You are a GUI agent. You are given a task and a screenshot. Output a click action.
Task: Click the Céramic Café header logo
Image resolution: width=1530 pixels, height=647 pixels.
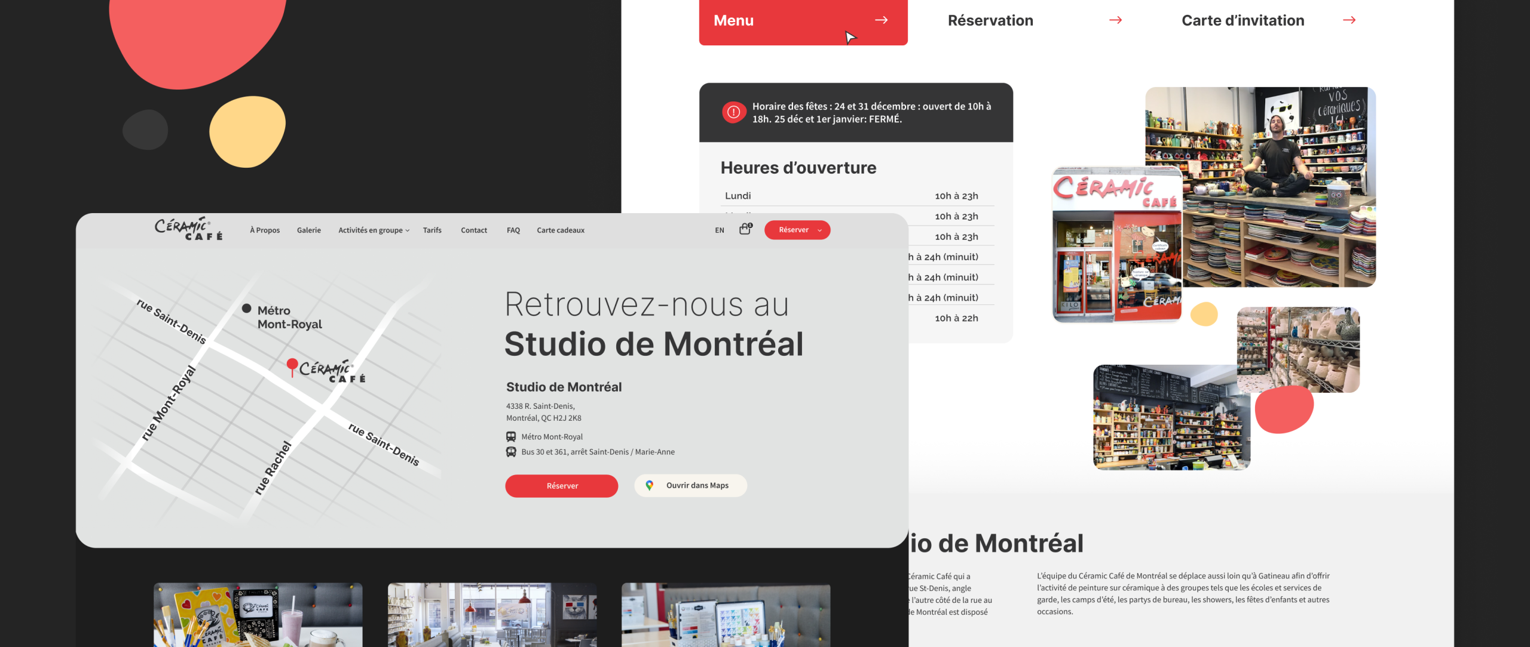188,229
